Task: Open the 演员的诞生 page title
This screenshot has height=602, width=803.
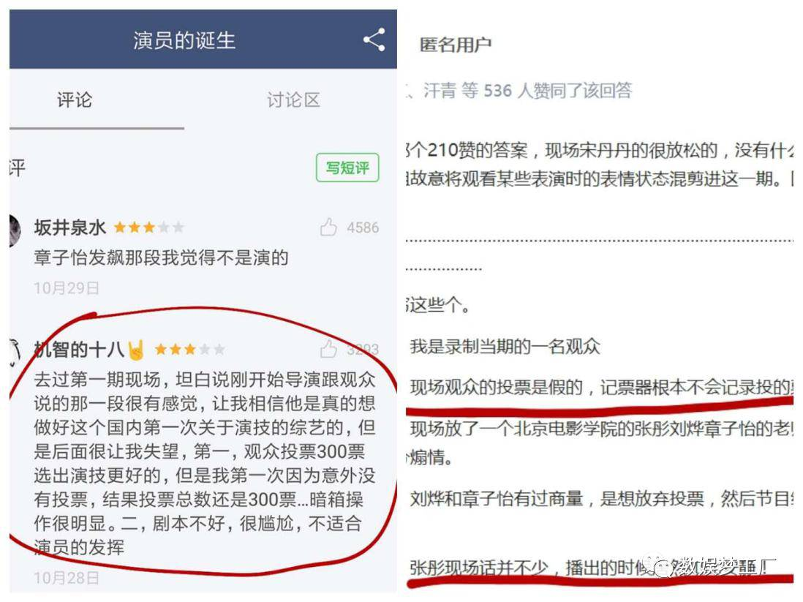Action: tap(184, 40)
